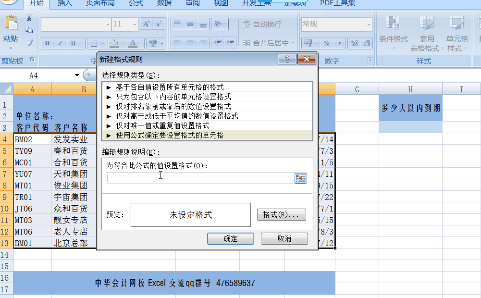Click the range collapse icon beside the formula box
The width and height of the screenshot is (481, 298).
coord(300,178)
